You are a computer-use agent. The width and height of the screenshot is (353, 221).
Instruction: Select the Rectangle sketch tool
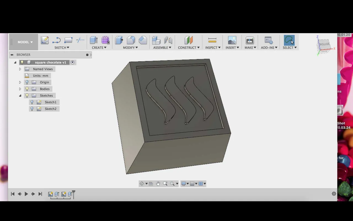pos(68,40)
